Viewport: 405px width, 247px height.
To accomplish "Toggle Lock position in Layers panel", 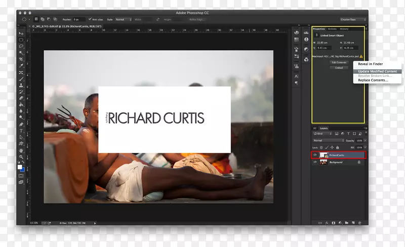I will [332, 147].
